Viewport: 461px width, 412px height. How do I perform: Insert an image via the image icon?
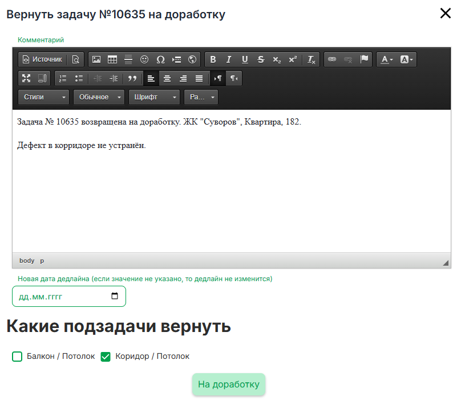pyautogui.click(x=96, y=59)
